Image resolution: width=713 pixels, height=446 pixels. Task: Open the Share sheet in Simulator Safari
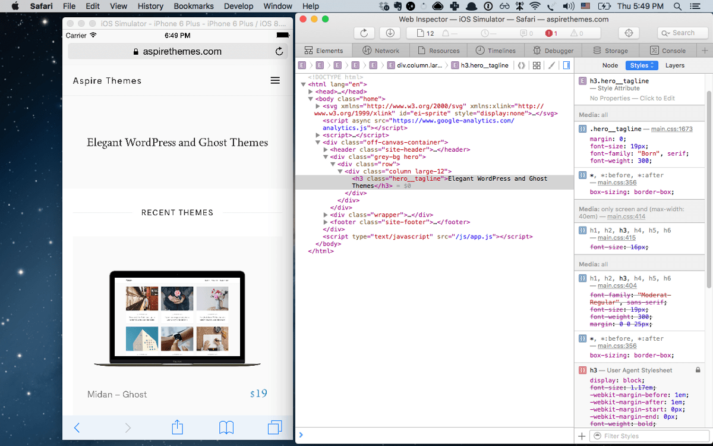[177, 427]
